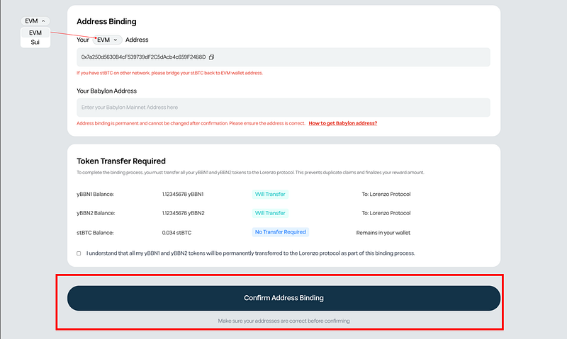567x339 pixels.
Task: Collapse the expanded EVM network selector
Action: point(35,21)
